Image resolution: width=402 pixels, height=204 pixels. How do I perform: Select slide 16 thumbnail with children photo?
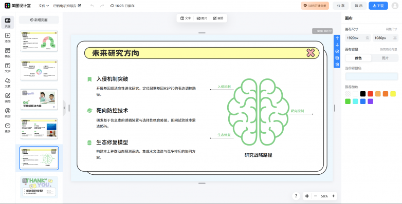point(39,100)
